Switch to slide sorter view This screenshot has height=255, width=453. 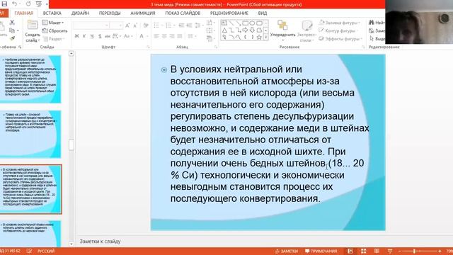tap(363, 251)
